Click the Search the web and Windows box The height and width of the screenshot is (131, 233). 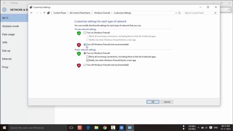[37, 128]
